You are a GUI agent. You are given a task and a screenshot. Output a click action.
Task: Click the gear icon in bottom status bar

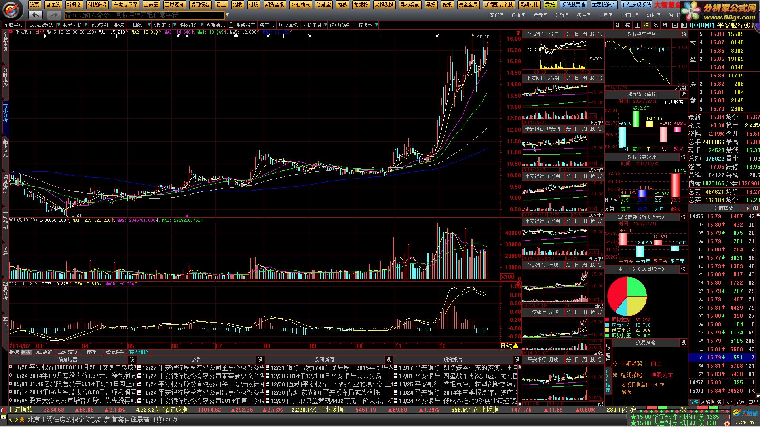(x=727, y=424)
